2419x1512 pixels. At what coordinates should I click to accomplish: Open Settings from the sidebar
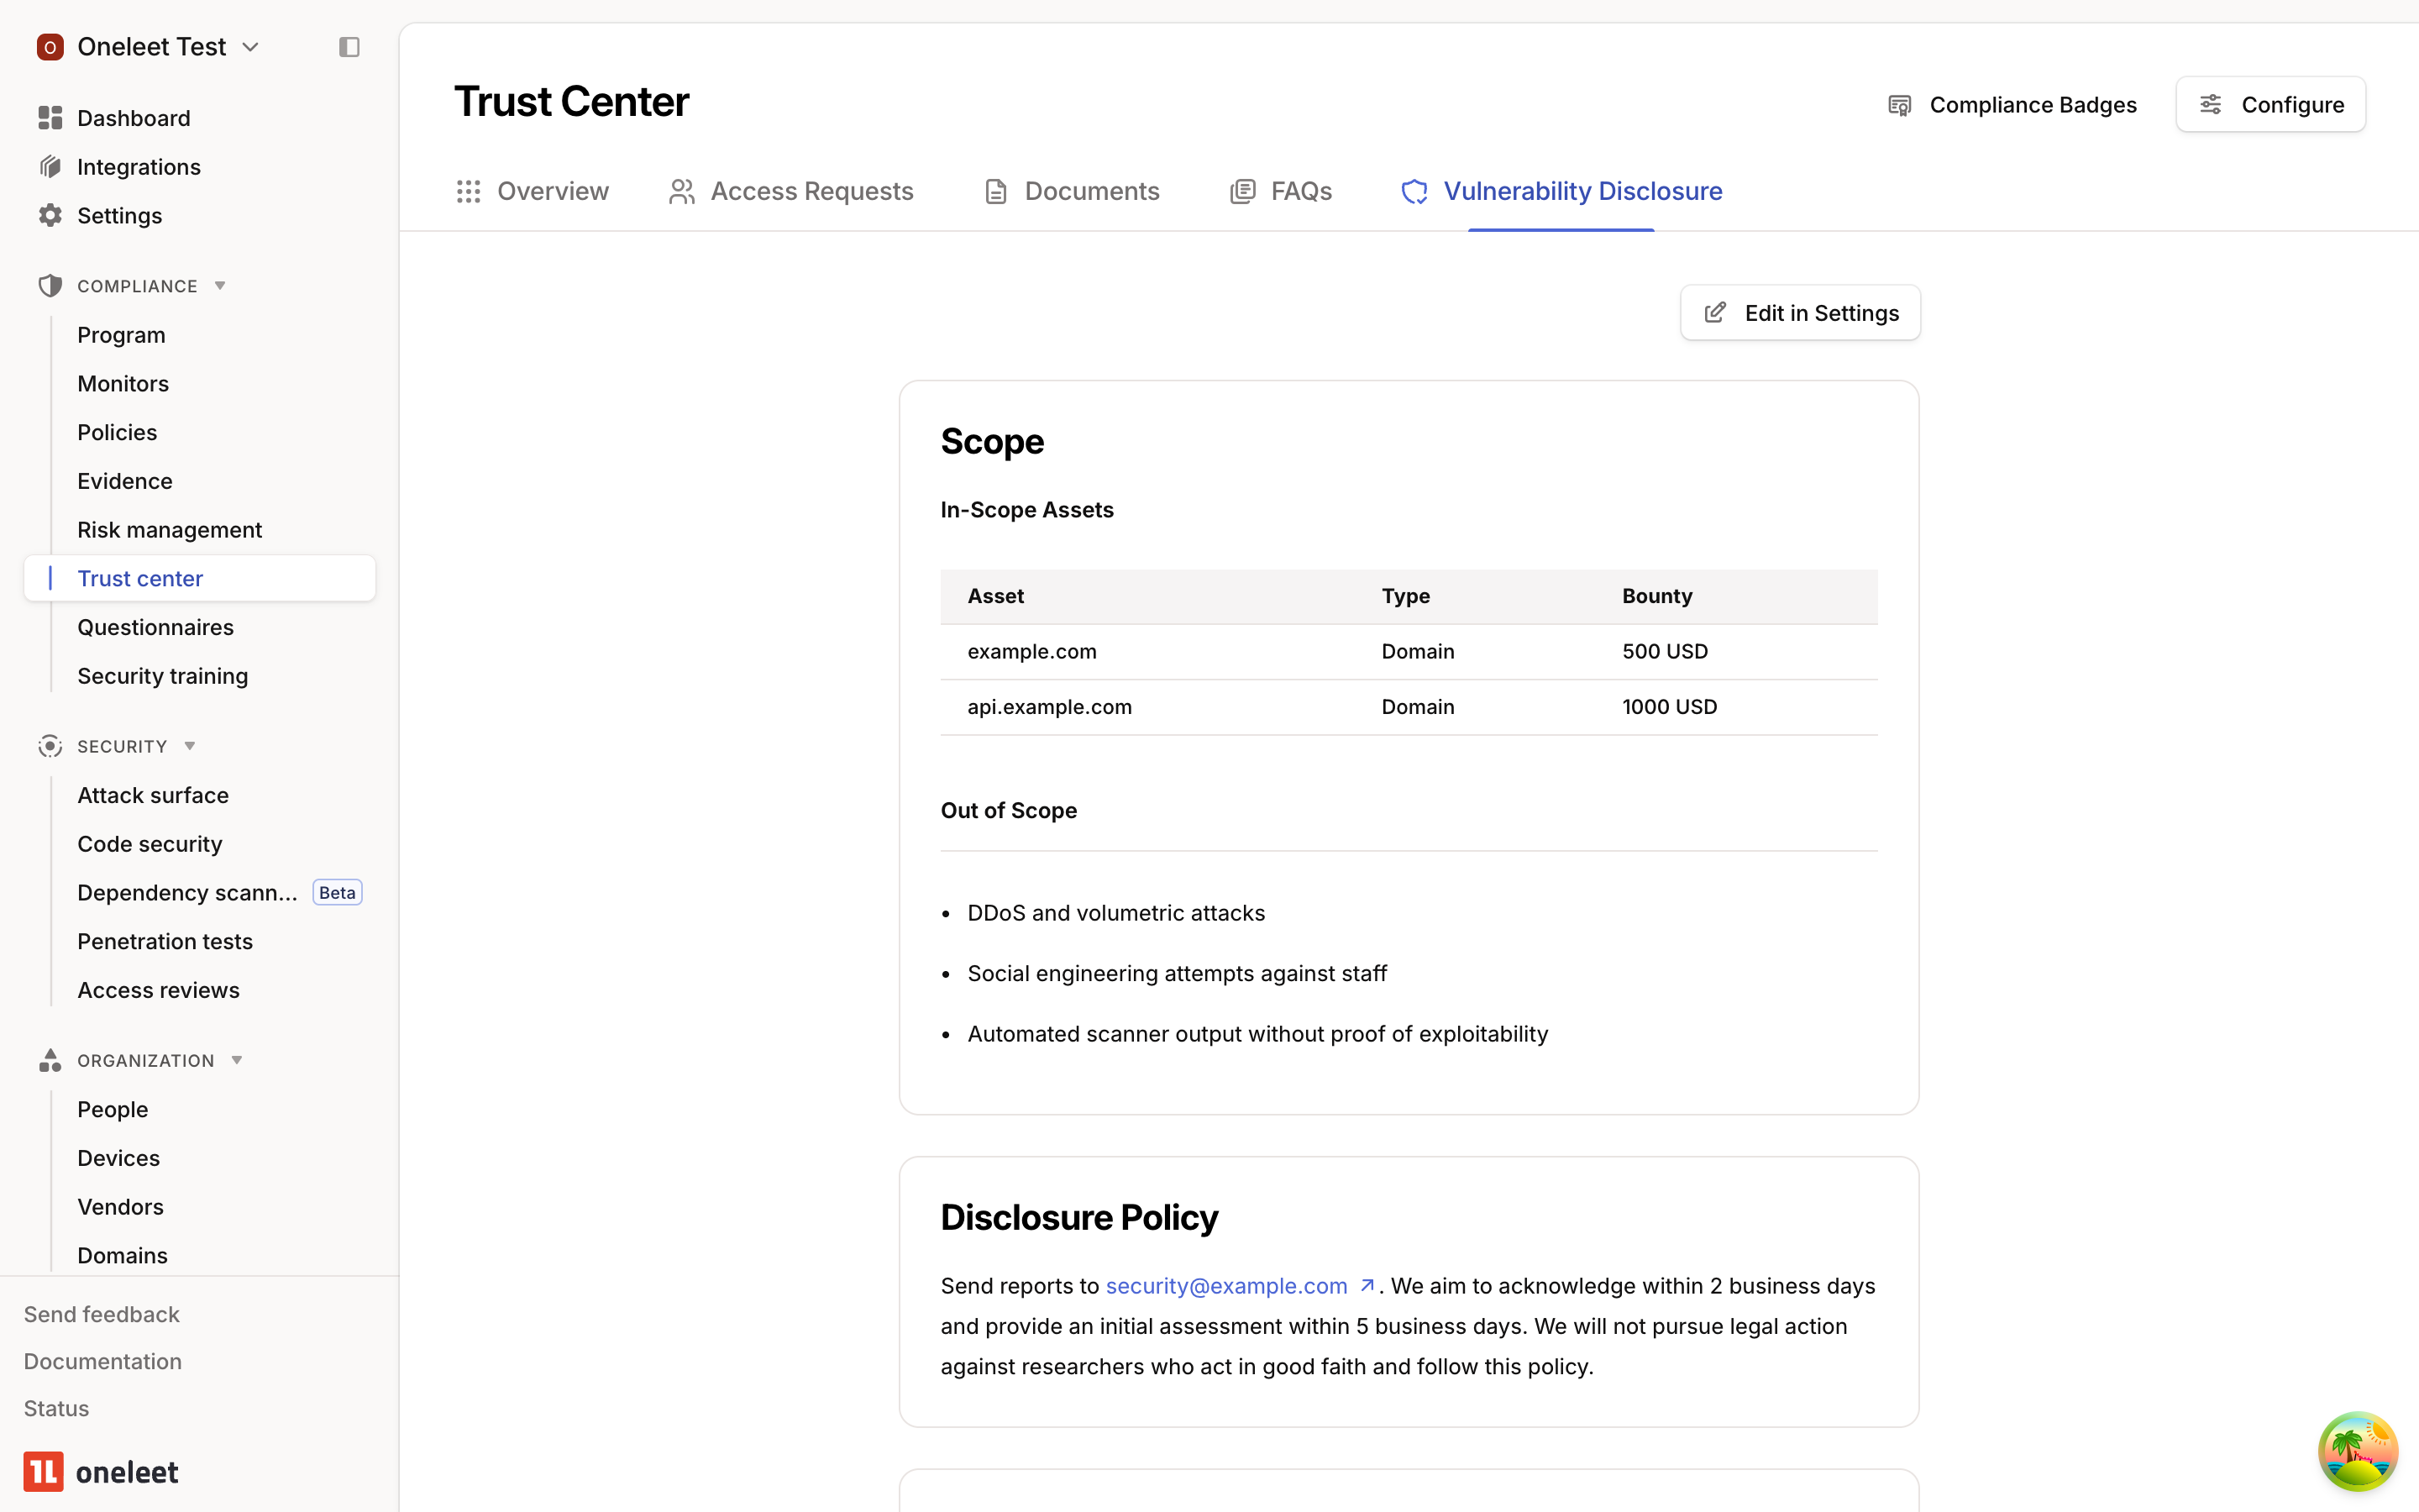[120, 216]
